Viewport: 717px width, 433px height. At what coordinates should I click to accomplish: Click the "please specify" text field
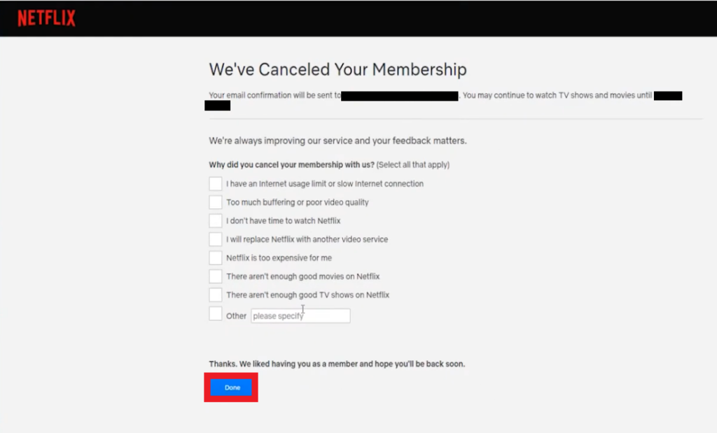coord(300,315)
